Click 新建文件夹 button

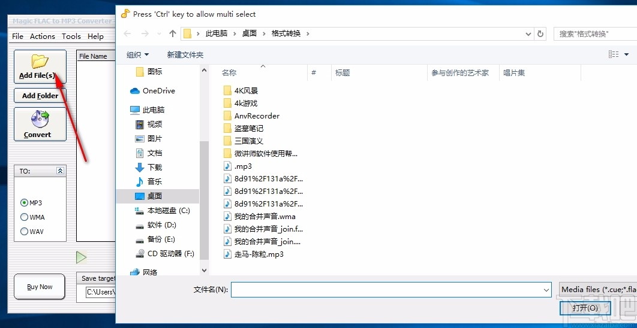point(185,54)
